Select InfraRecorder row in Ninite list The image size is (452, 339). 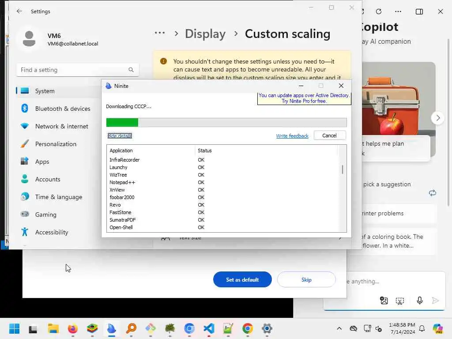point(222,160)
